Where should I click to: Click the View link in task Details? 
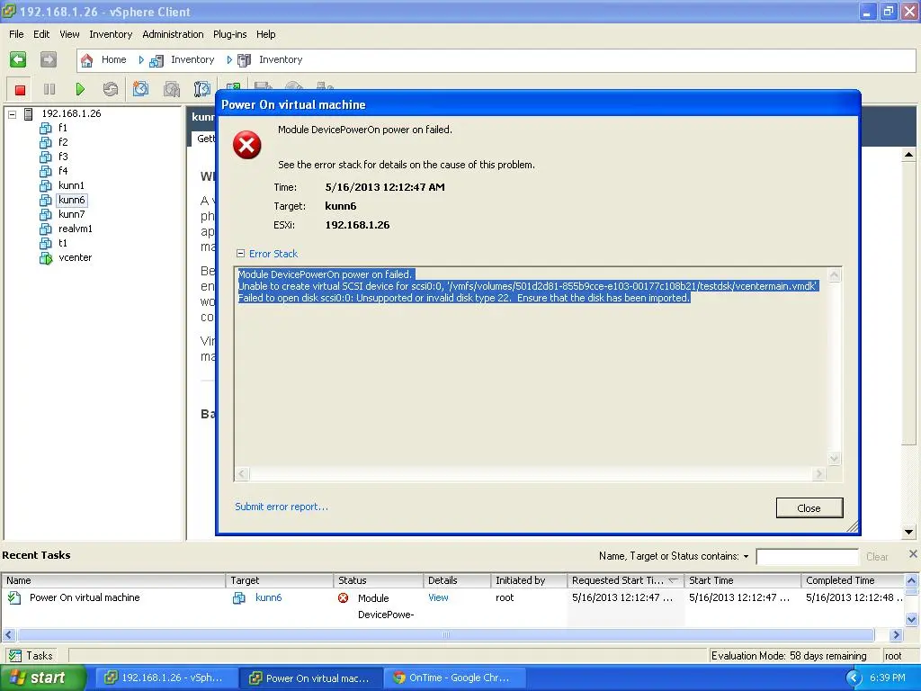pos(438,597)
